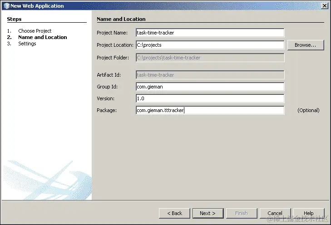Click the Browse... button
The height and width of the screenshot is (225, 331).
coord(306,45)
